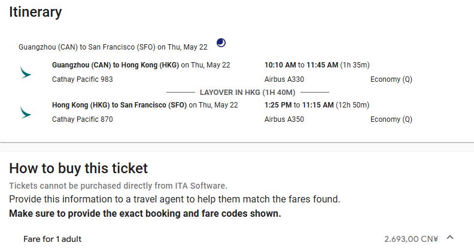The image size is (474, 252).
Task: Click the Fare for 1 adult row
Action: (53, 239)
